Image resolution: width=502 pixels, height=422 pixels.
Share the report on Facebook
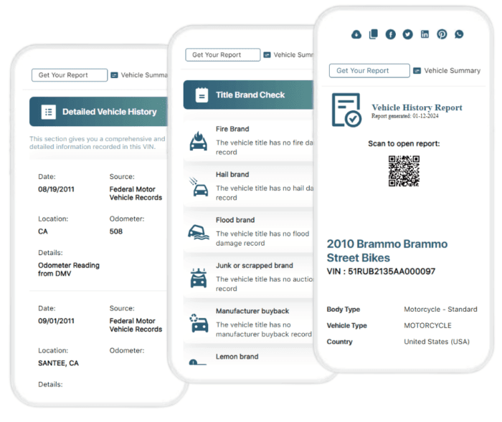(x=390, y=34)
